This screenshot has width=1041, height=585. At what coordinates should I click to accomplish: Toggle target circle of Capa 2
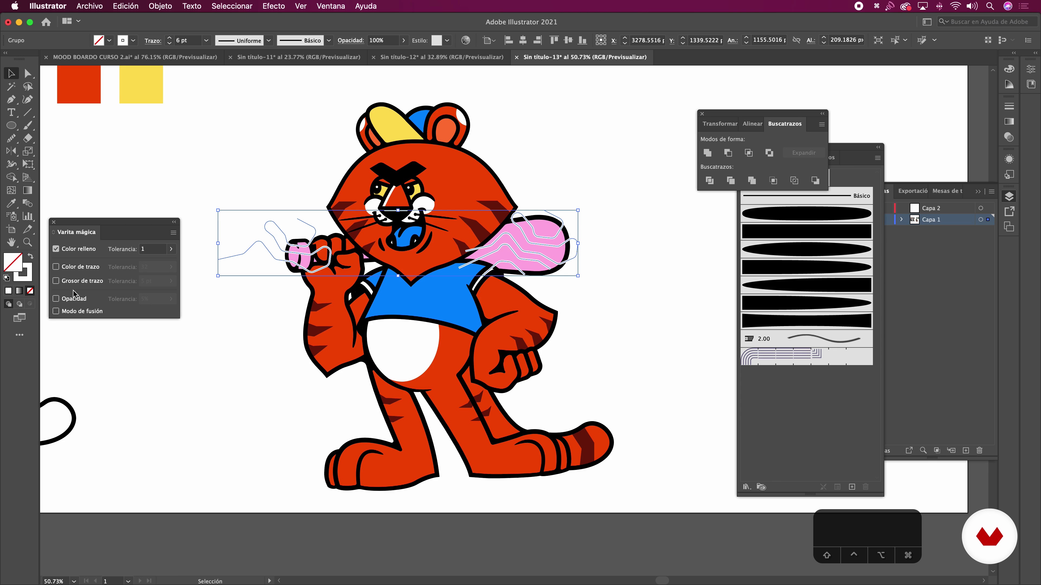click(x=980, y=208)
